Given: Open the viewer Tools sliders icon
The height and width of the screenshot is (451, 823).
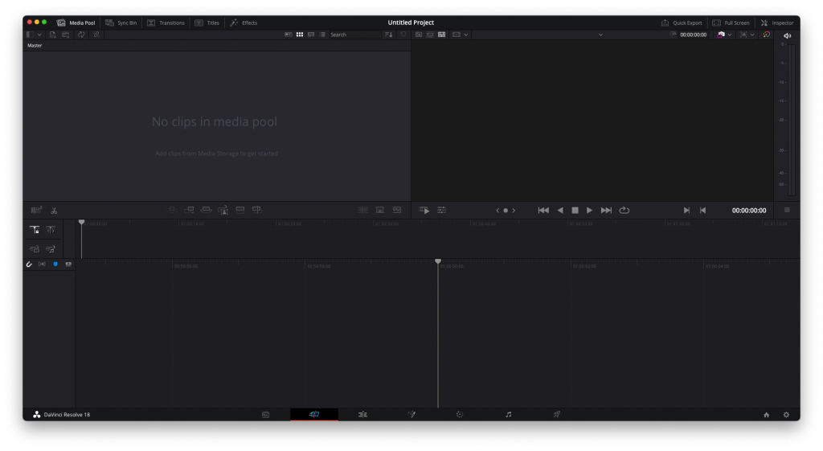Looking at the screenshot, I should click(x=442, y=210).
